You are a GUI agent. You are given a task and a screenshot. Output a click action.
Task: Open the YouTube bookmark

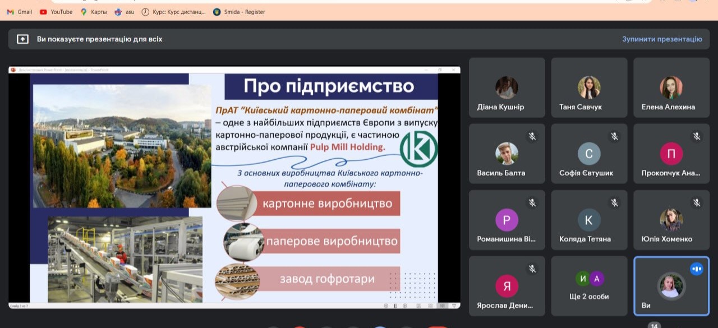click(56, 12)
